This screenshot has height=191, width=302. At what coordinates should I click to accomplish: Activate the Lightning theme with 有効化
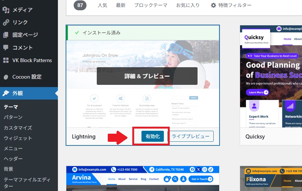tap(152, 136)
